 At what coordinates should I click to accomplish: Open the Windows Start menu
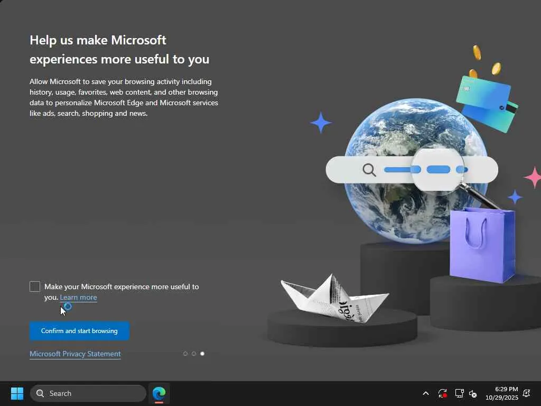click(x=17, y=393)
